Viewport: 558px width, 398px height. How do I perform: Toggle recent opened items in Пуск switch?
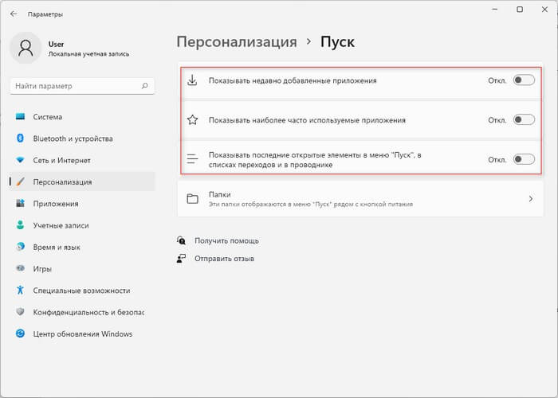pos(524,159)
